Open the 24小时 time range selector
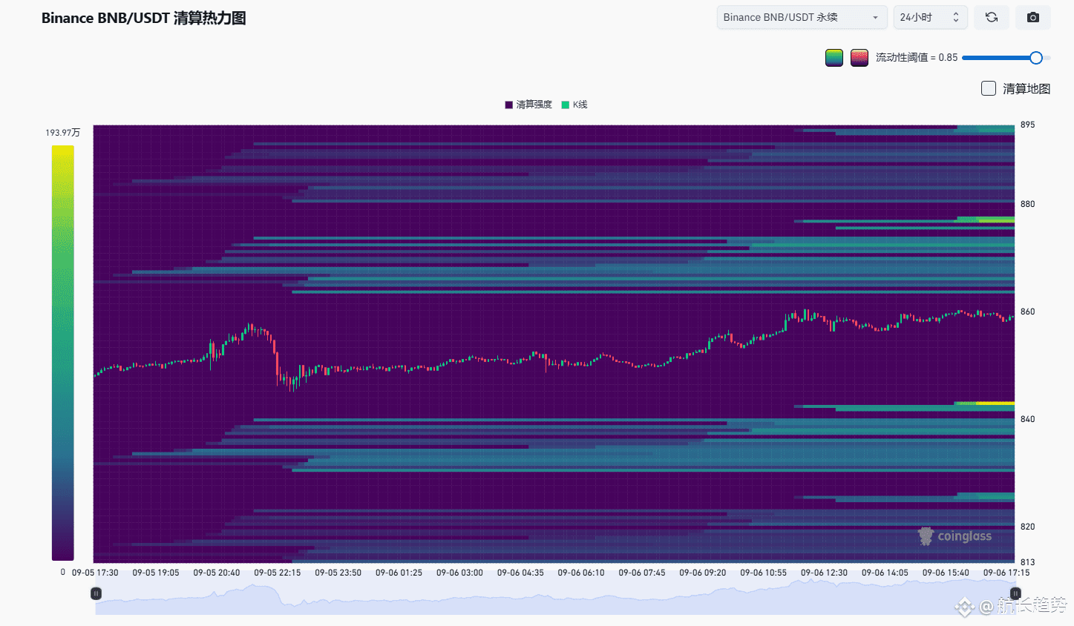Image resolution: width=1074 pixels, height=626 pixels. point(930,17)
